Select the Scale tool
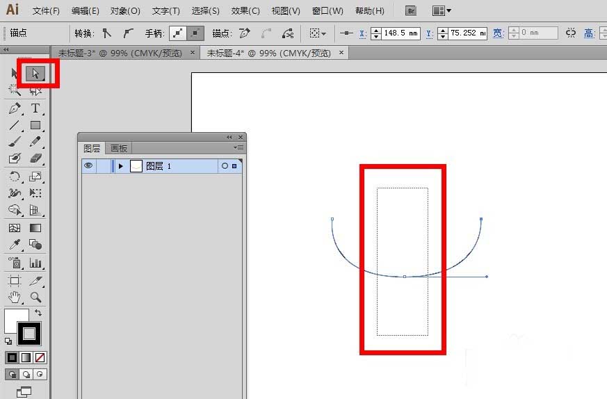This screenshot has width=607, height=399. tap(35, 177)
